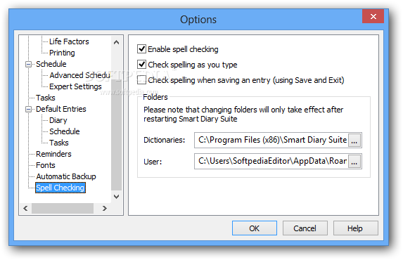This screenshot has height=260, width=403.
Task: Disable Enable spell checking checkbox
Action: coord(141,48)
